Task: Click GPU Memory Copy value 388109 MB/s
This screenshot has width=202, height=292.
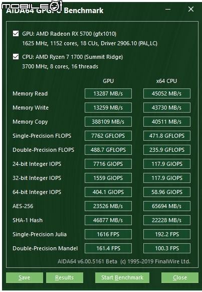Action: click(108, 122)
